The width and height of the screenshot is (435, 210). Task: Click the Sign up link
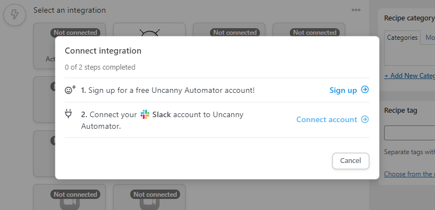(343, 90)
